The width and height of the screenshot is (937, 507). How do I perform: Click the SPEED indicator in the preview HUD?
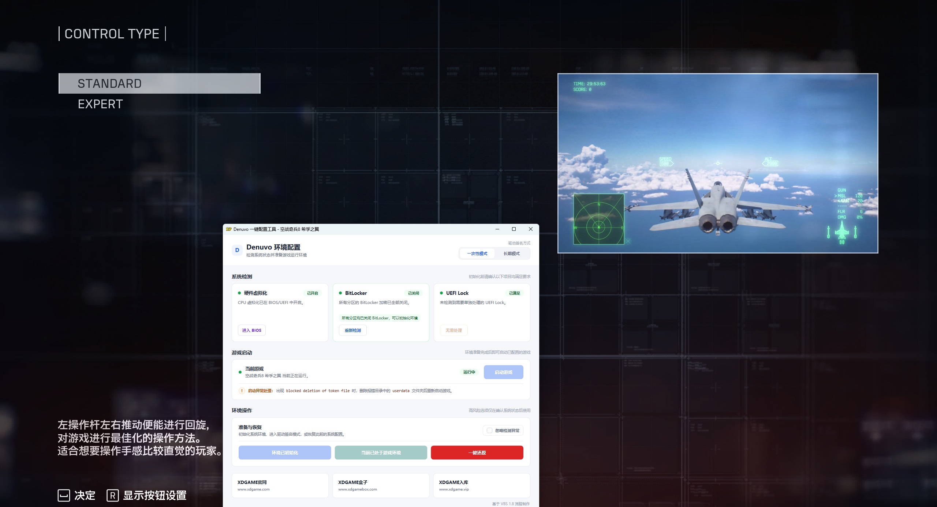click(666, 161)
